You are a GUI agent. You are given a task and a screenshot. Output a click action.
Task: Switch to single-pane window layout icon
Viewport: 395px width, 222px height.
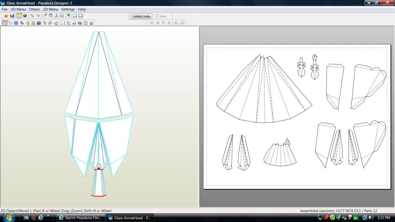tap(80, 15)
